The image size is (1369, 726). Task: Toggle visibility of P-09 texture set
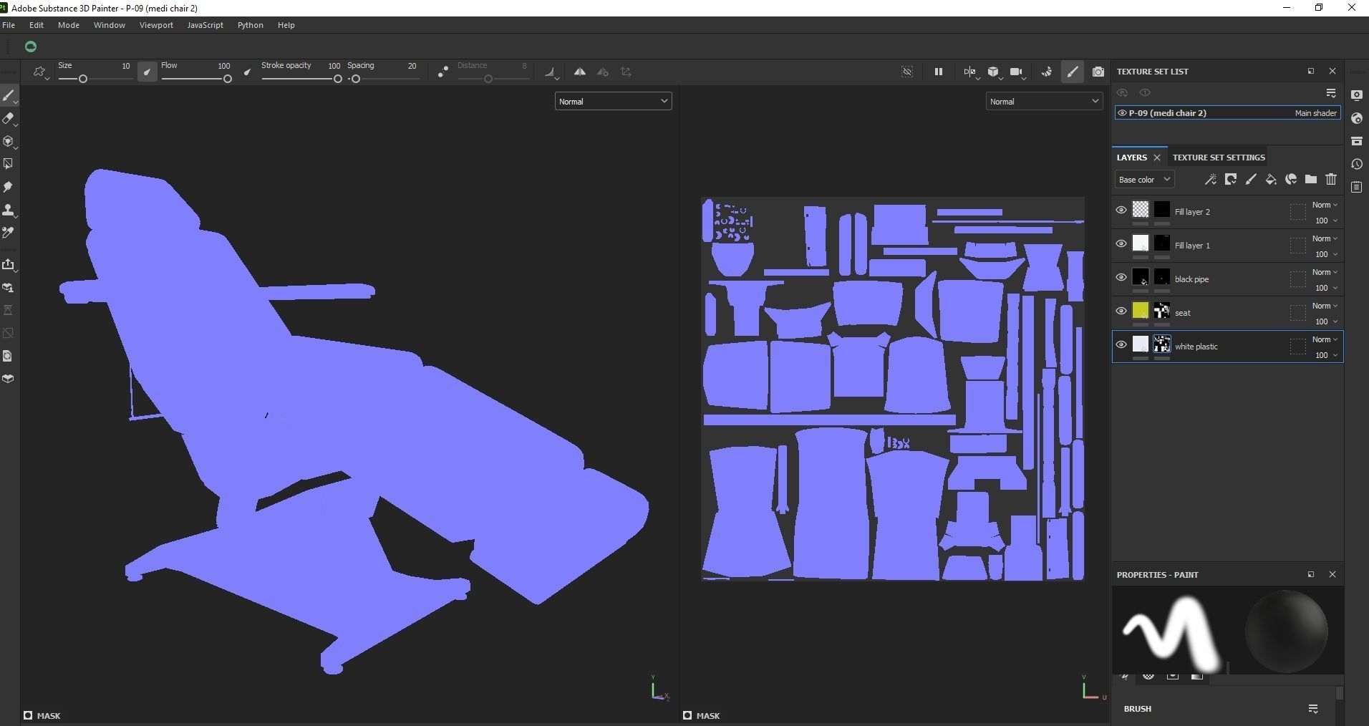click(x=1122, y=113)
